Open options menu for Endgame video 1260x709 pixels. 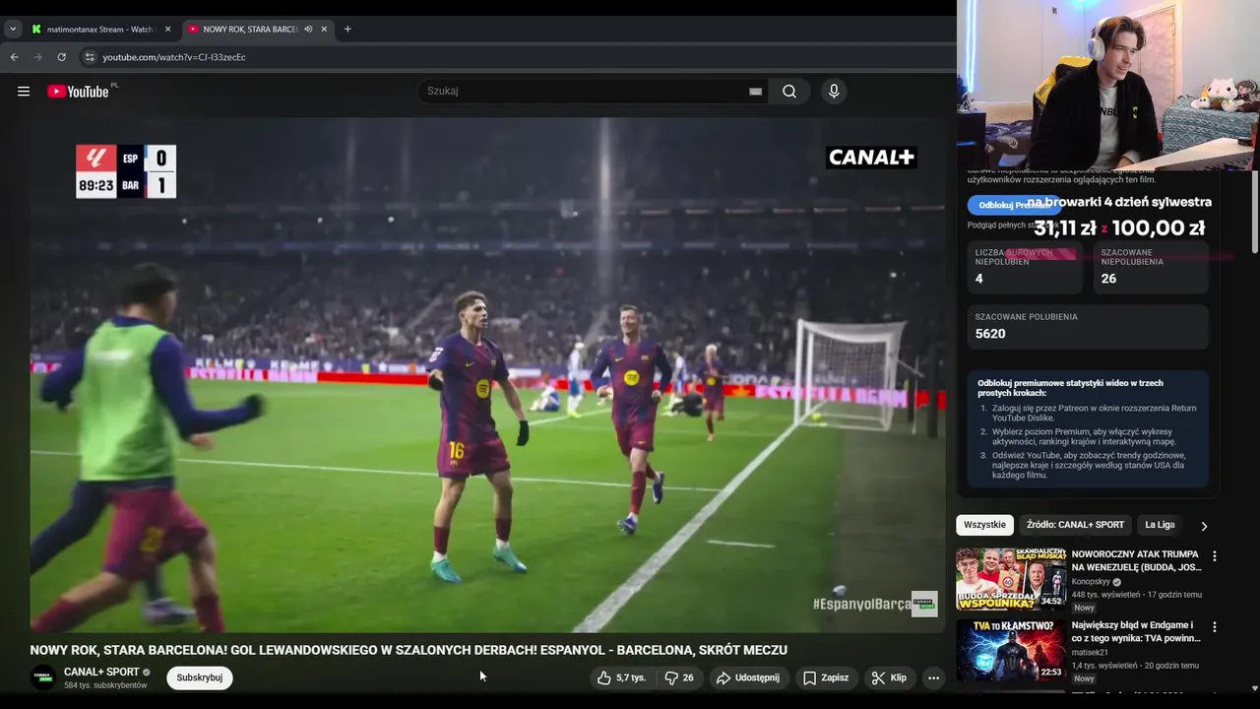[1214, 627]
